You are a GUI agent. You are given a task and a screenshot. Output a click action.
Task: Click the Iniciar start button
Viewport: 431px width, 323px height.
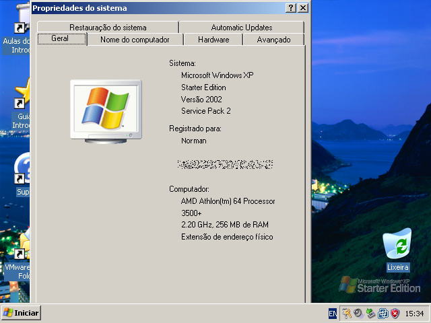click(22, 313)
